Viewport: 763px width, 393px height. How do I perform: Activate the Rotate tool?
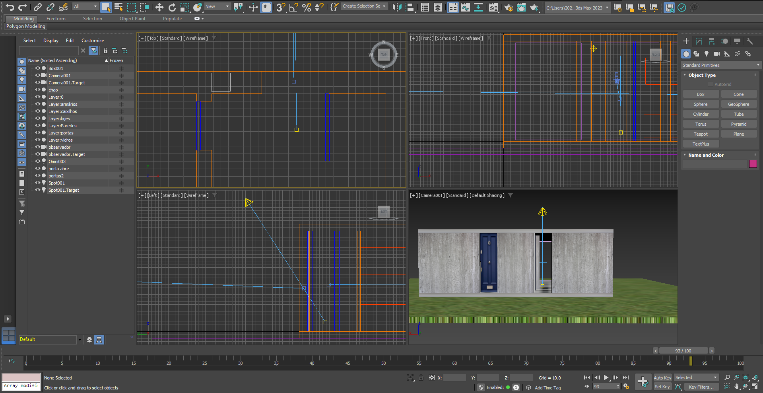tap(172, 7)
